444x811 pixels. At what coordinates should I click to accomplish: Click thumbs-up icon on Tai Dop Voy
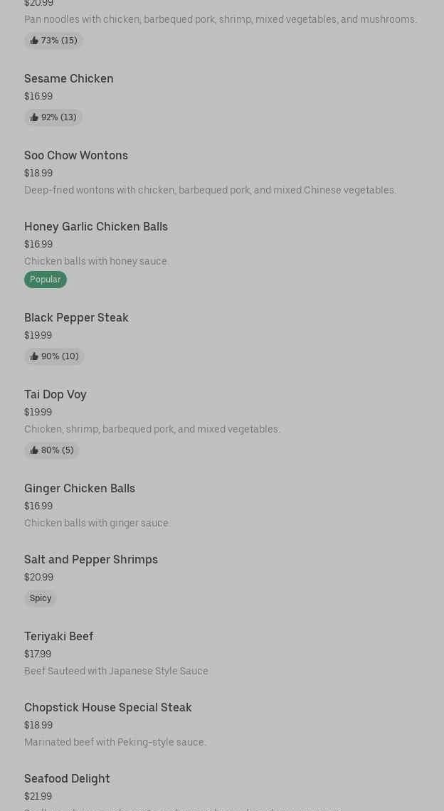point(34,450)
